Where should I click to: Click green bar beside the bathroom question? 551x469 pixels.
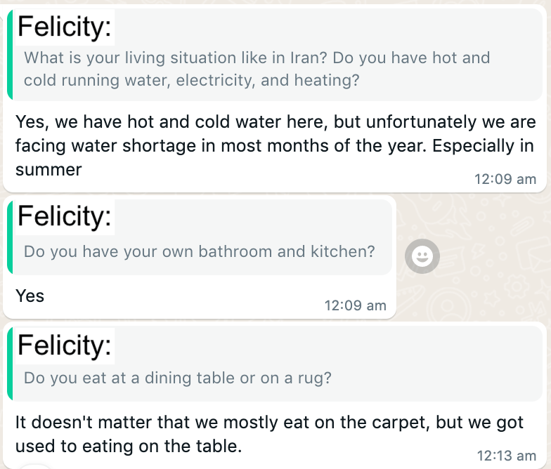(x=9, y=239)
